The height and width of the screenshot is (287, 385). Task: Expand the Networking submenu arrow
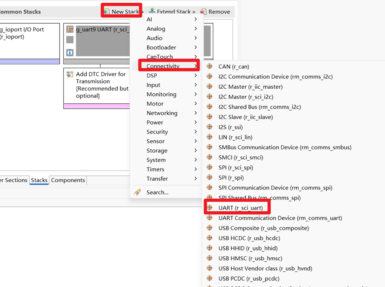195,113
